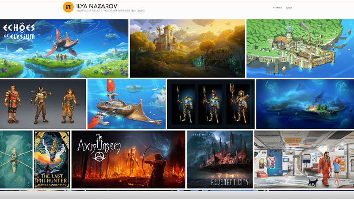The height and width of the screenshot is (199, 354).
Task: Click the header subtitle listing Starfield, Fallout
Action: coord(110,11)
